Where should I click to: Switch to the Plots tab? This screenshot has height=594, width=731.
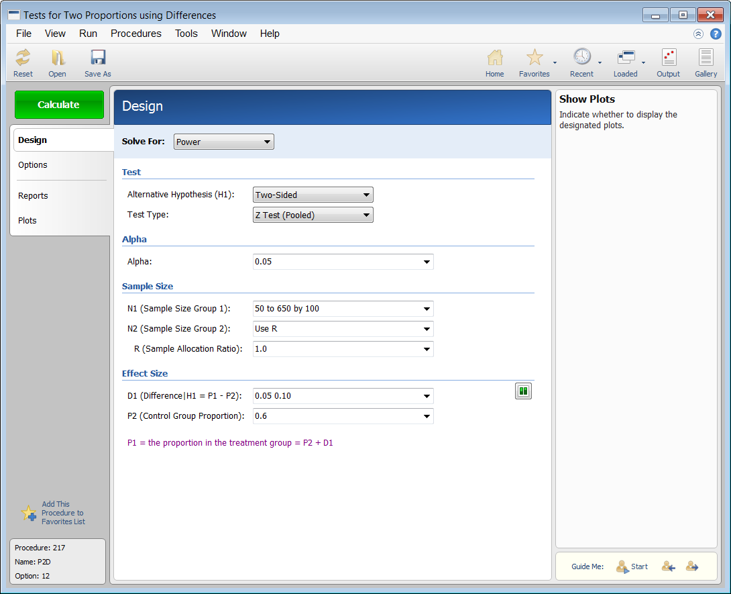coord(27,220)
